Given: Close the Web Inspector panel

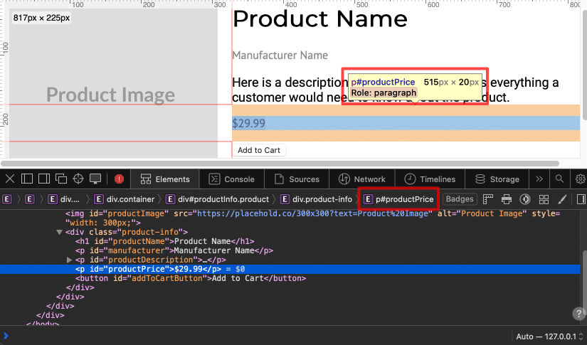Looking at the screenshot, I should coord(10,179).
